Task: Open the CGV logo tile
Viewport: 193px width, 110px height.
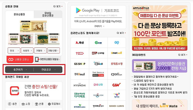Action: coord(117,85)
